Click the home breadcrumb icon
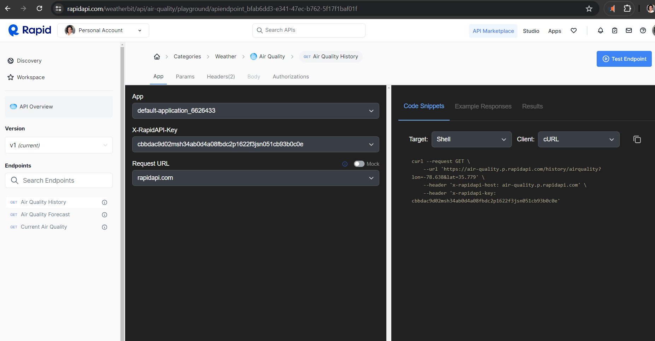This screenshot has width=655, height=341. click(157, 57)
